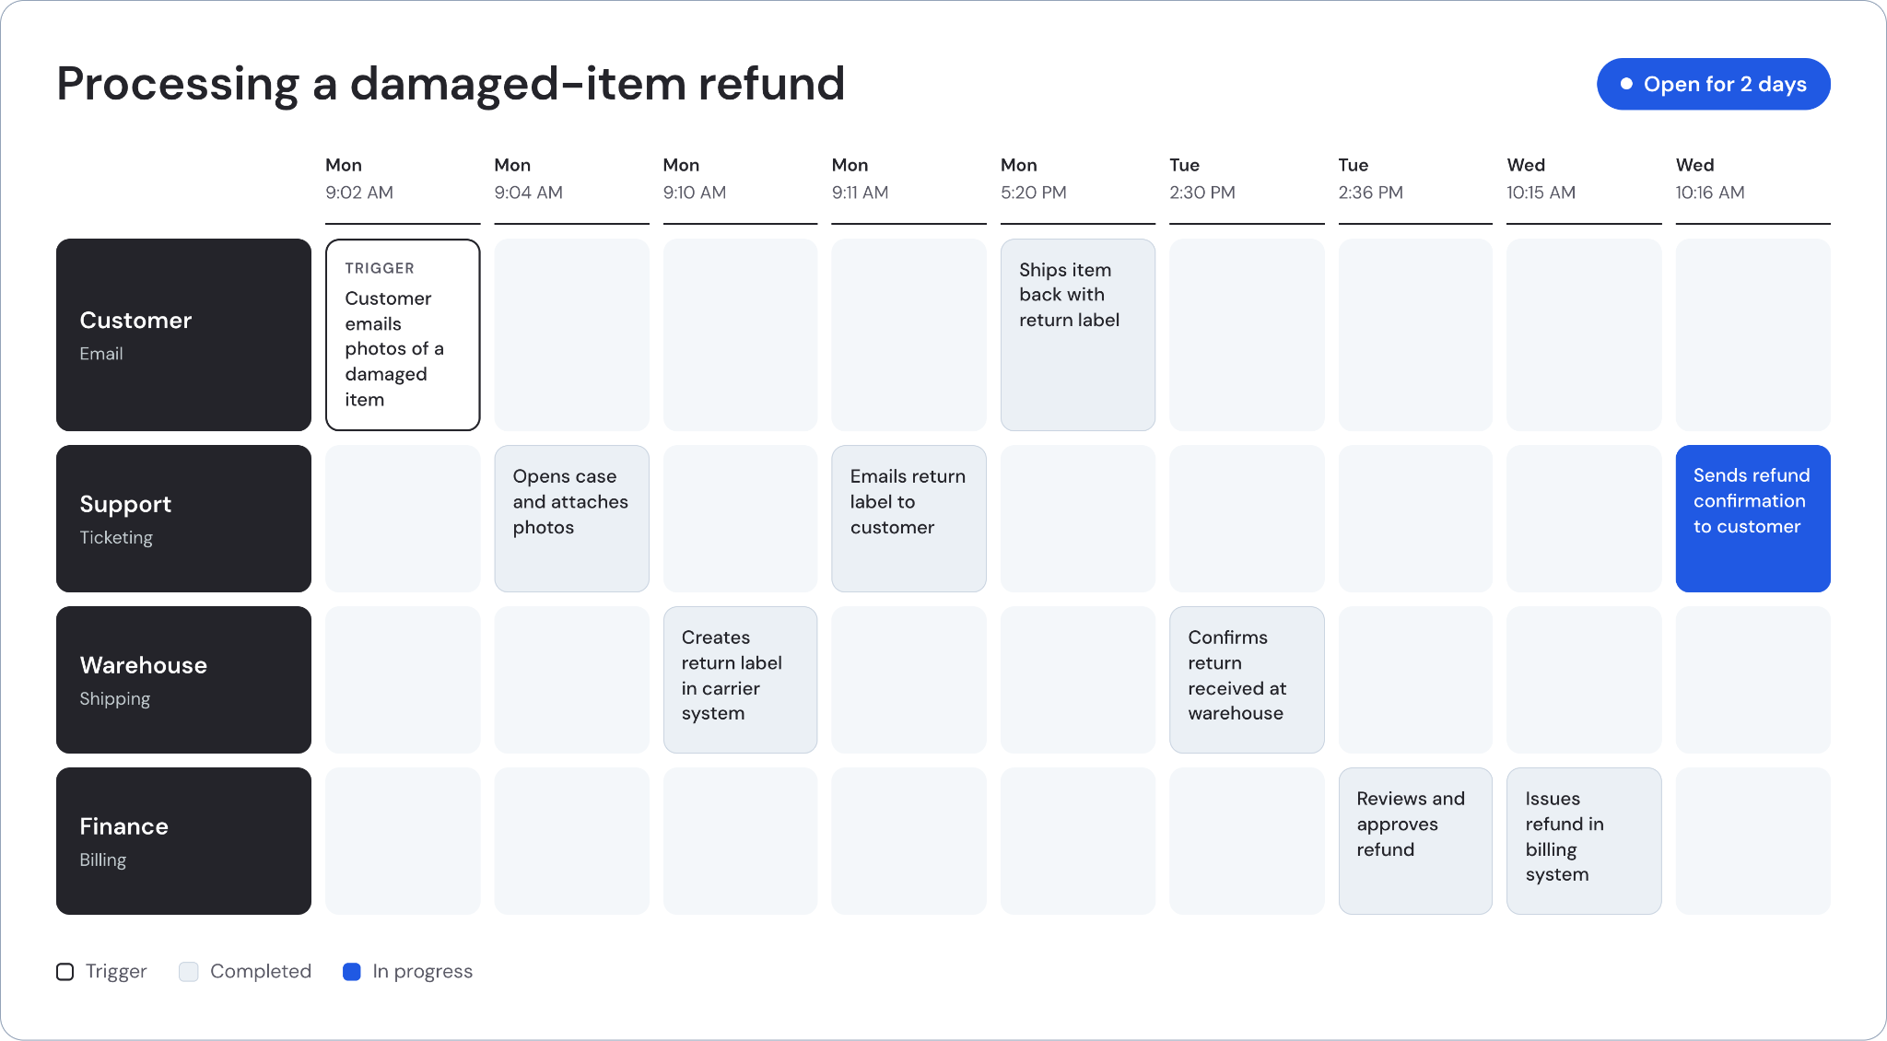Viewport: 1887px width, 1041px height.
Task: Click the Open for 2 days badge
Action: (1713, 84)
